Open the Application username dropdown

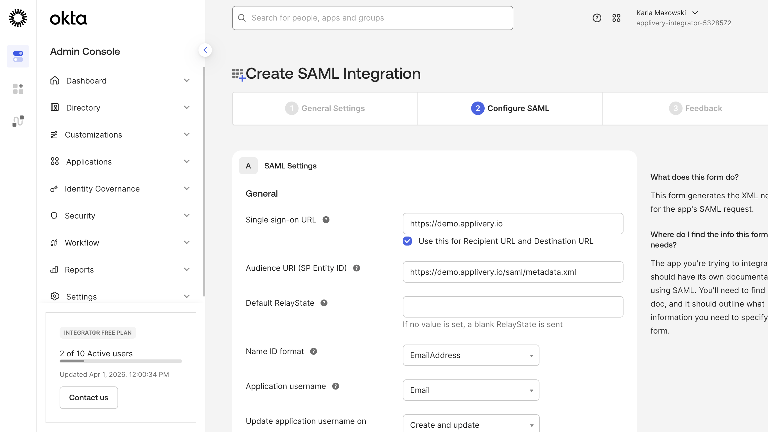(471, 390)
